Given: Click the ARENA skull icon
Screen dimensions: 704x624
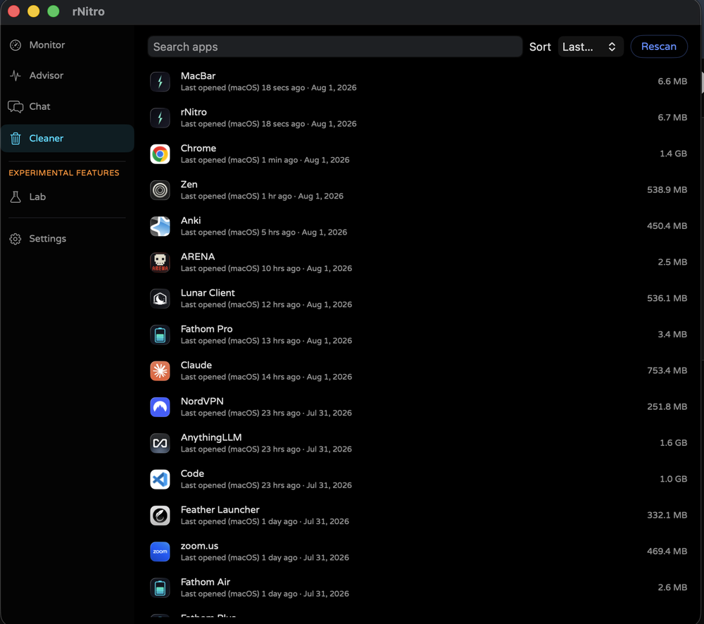Looking at the screenshot, I should 160,263.
